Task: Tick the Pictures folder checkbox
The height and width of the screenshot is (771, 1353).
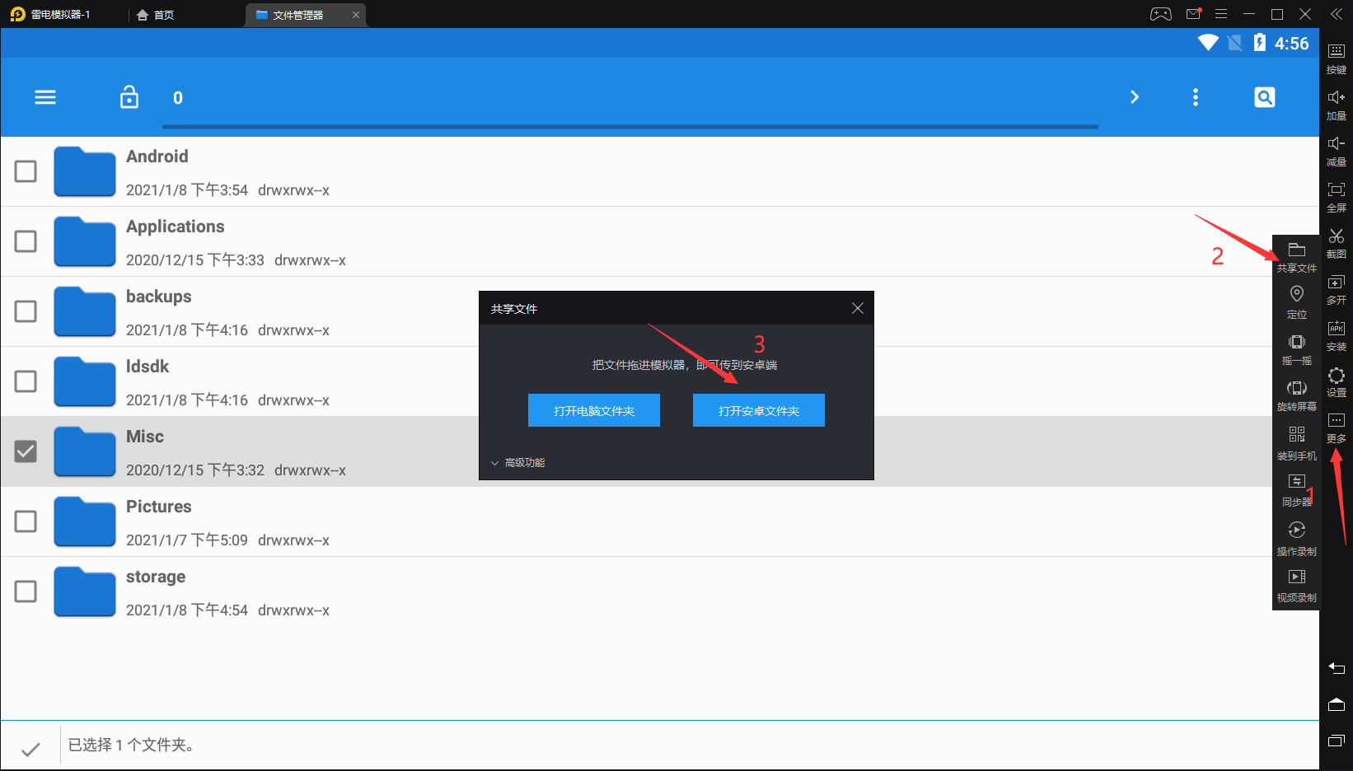Action: (26, 521)
